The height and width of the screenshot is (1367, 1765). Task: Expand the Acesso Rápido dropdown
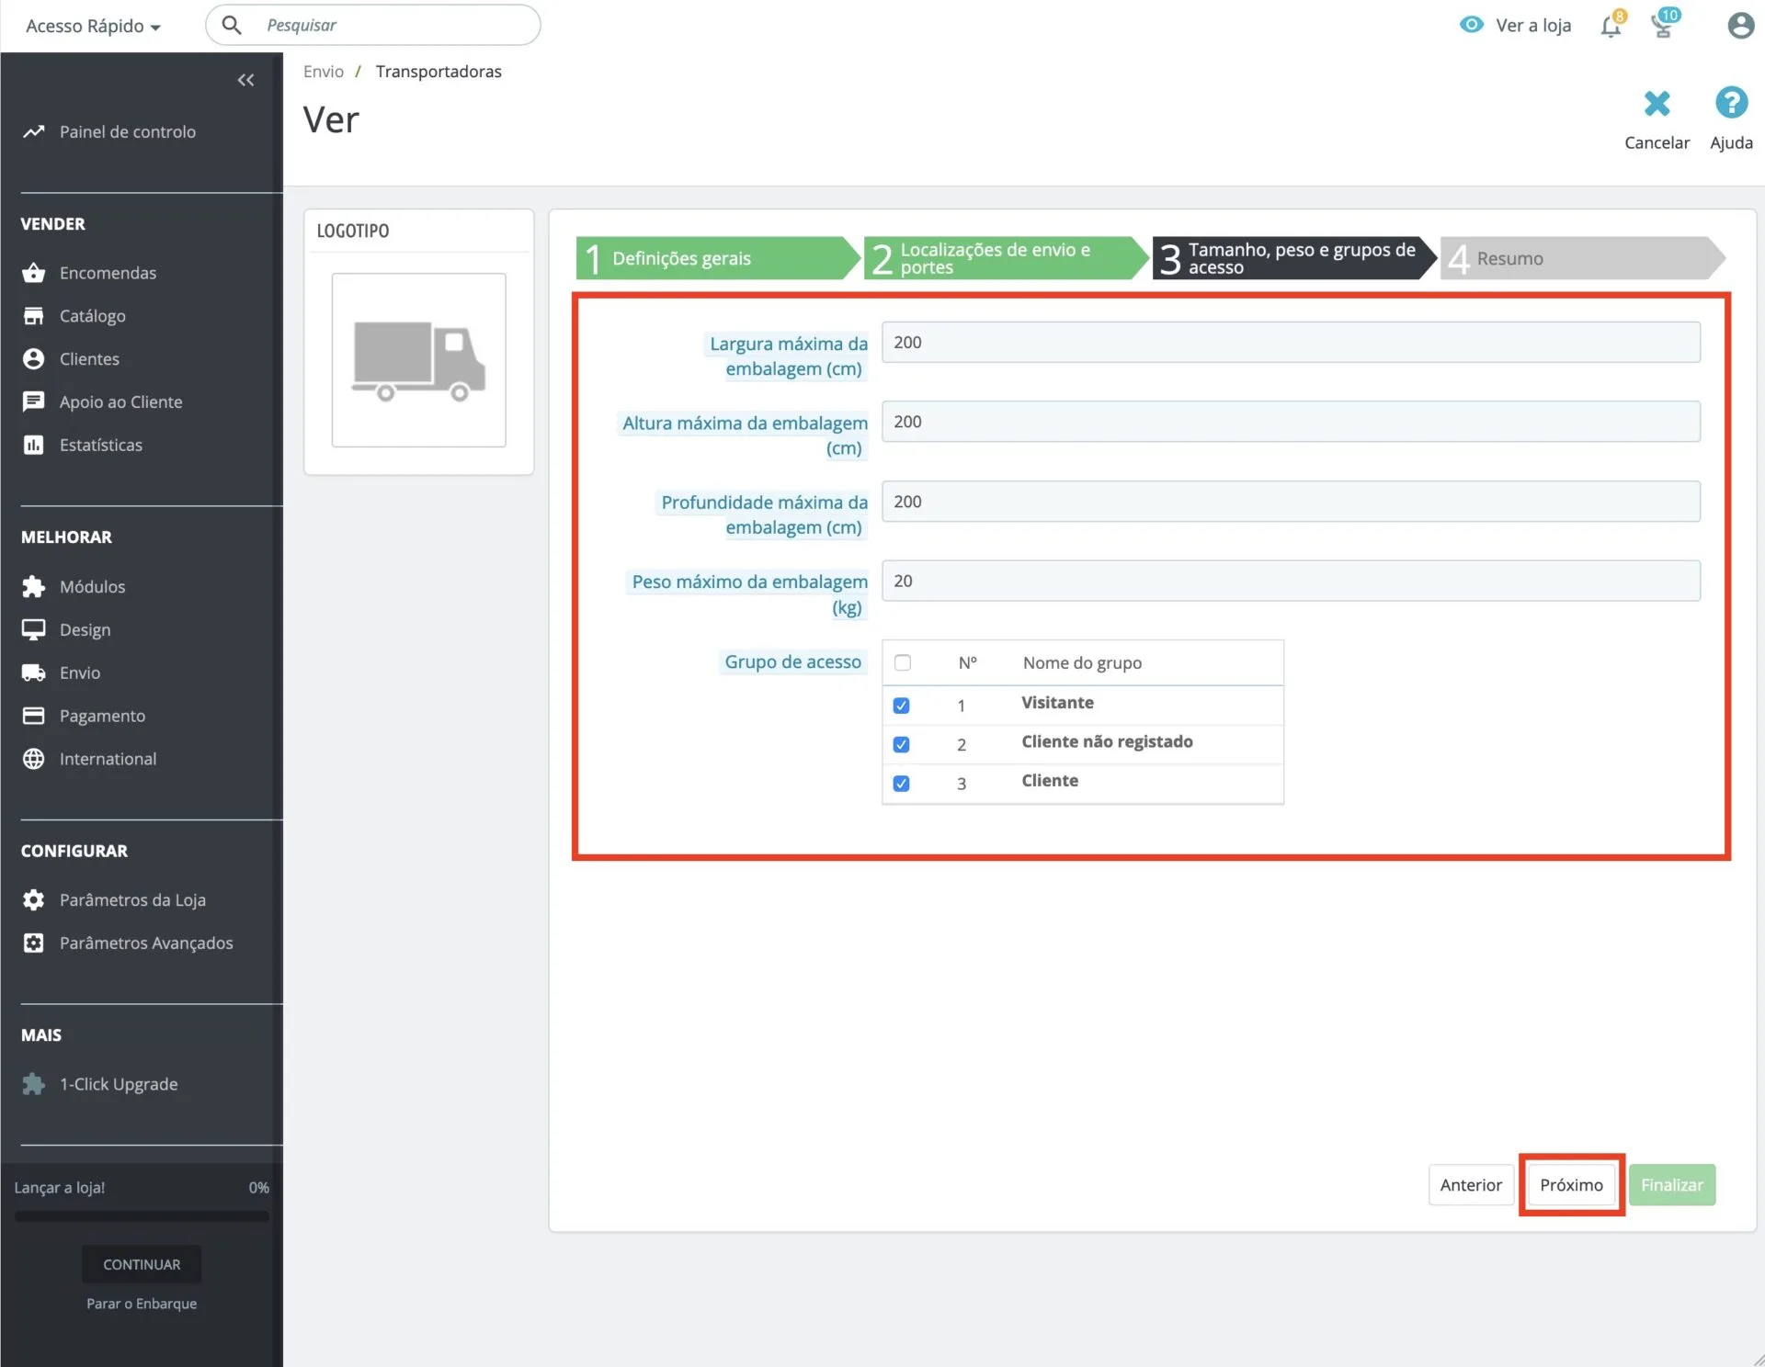[x=93, y=26]
